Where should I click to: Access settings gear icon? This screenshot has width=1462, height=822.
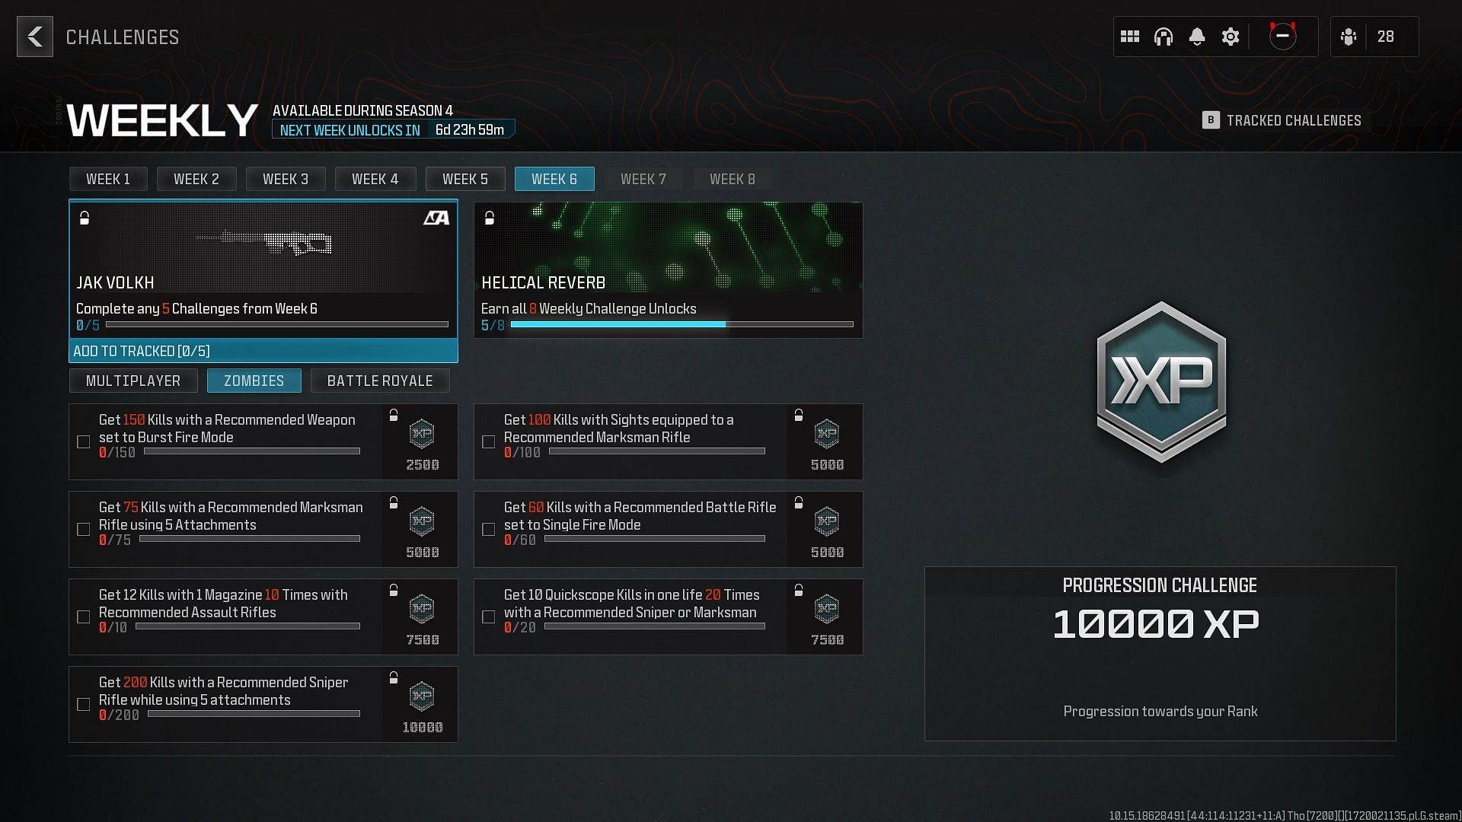pos(1230,36)
